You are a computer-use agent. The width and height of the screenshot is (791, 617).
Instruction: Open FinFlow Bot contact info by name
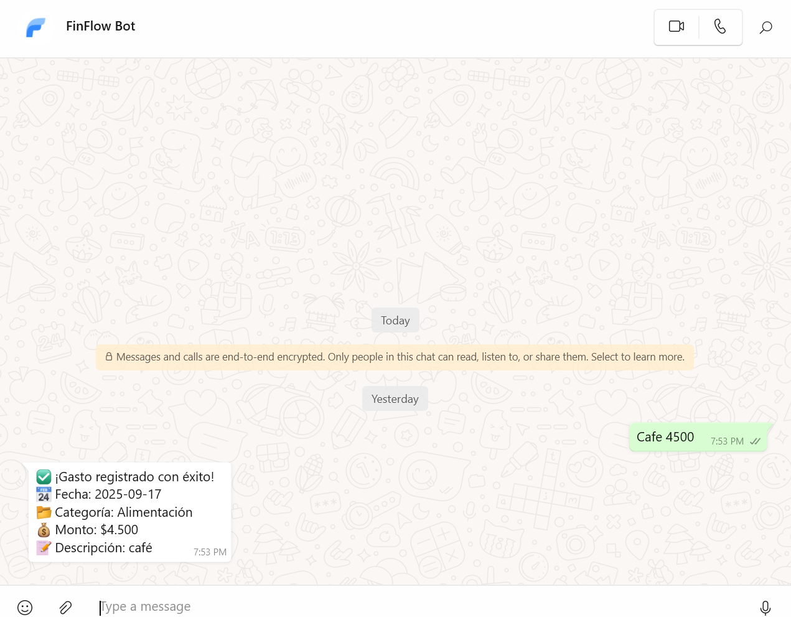click(x=100, y=26)
